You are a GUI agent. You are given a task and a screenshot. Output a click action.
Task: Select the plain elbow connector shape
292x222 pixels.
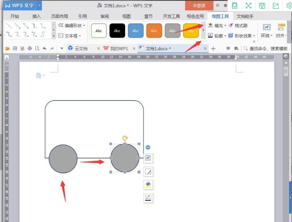[34, 26]
